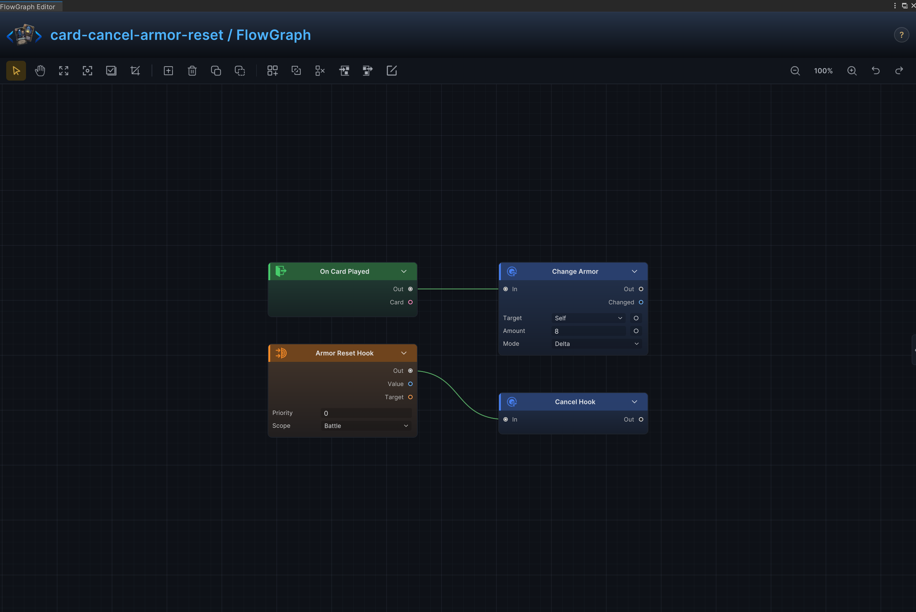Click the Priority field showing 0
This screenshot has height=612, width=916.
pos(366,413)
